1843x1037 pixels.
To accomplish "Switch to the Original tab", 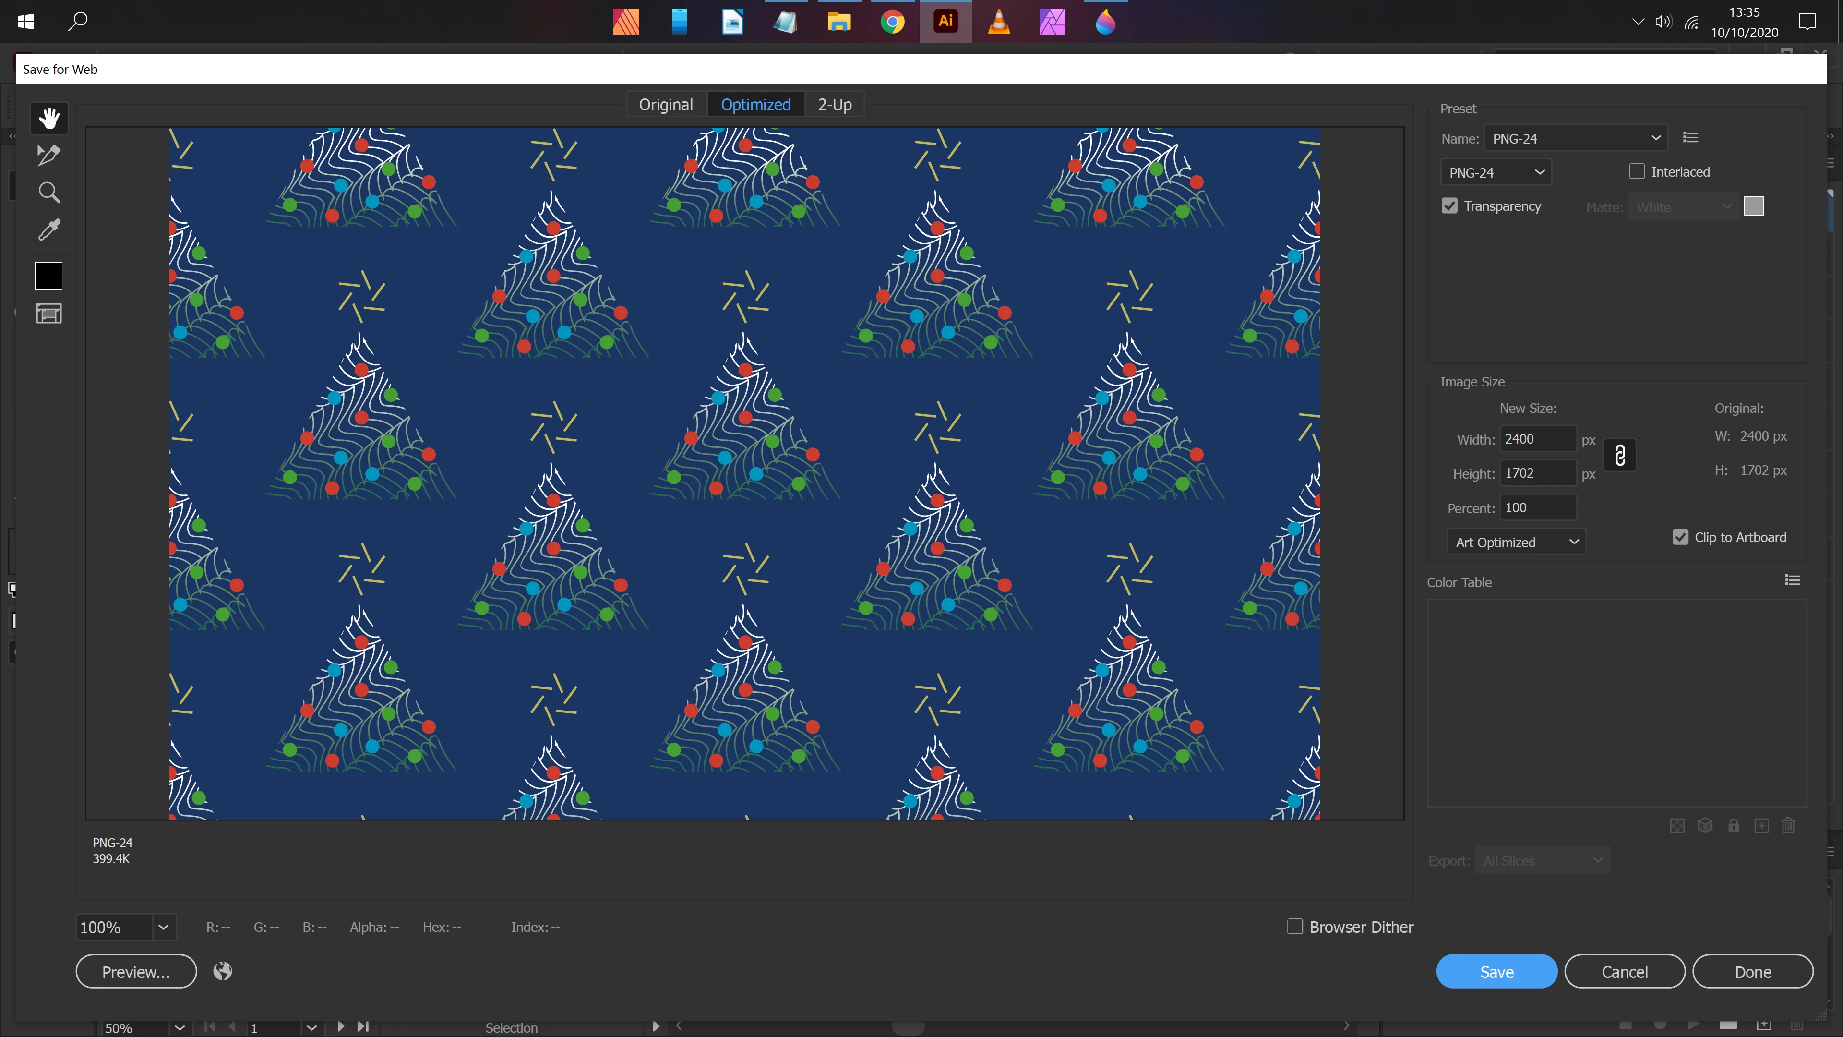I will tap(665, 105).
